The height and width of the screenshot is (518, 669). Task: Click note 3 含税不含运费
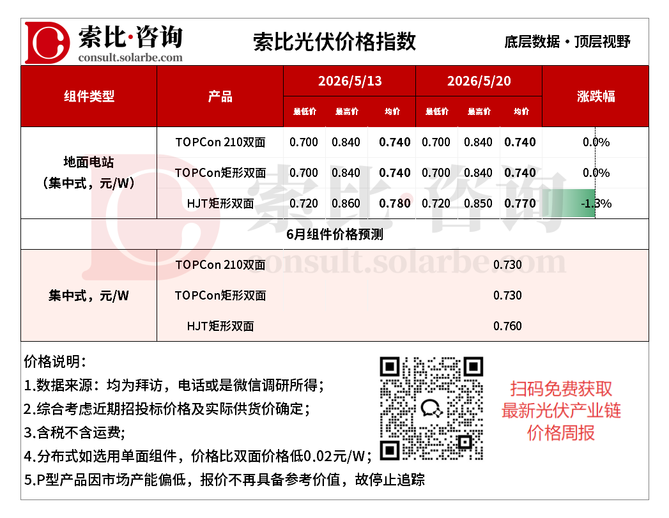[x=75, y=433]
